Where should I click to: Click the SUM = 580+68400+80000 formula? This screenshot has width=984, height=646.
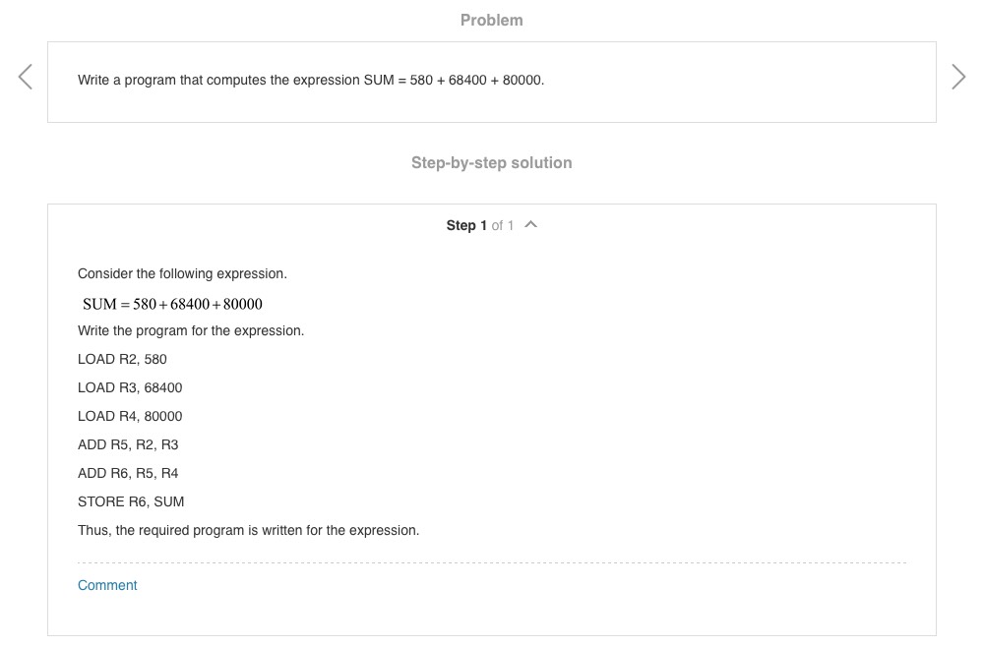coord(172,304)
